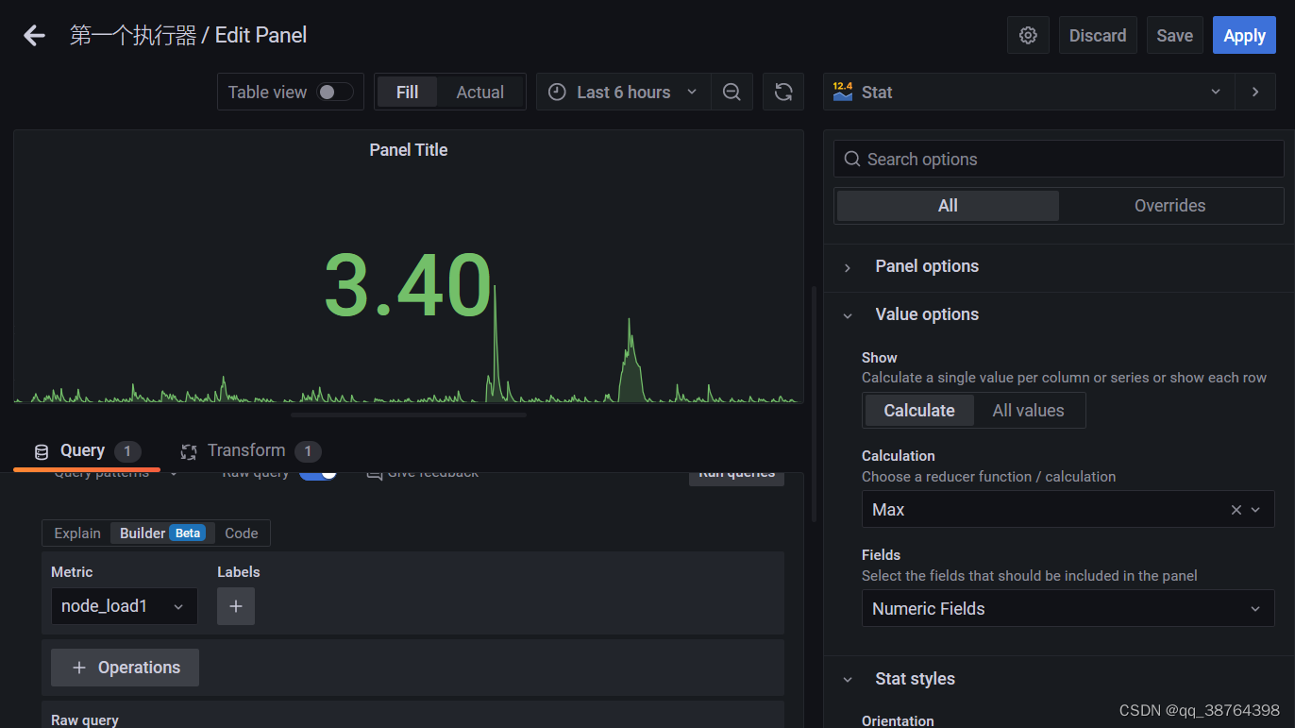This screenshot has width=1295, height=728.
Task: Click the Stat visualization picker icon
Action: click(x=841, y=92)
